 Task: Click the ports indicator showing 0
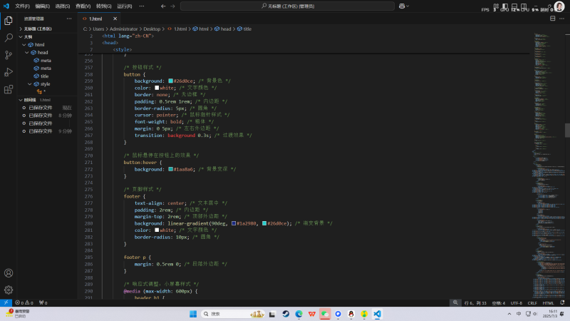(43, 302)
